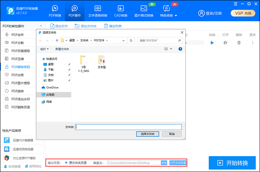Close the 选择文件夹 dialog
This screenshot has height=172, width=260.
(x=182, y=33)
